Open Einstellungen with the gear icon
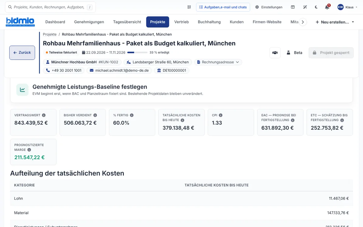Image resolution: width=363 pixels, height=227 pixels. [x=269, y=7]
